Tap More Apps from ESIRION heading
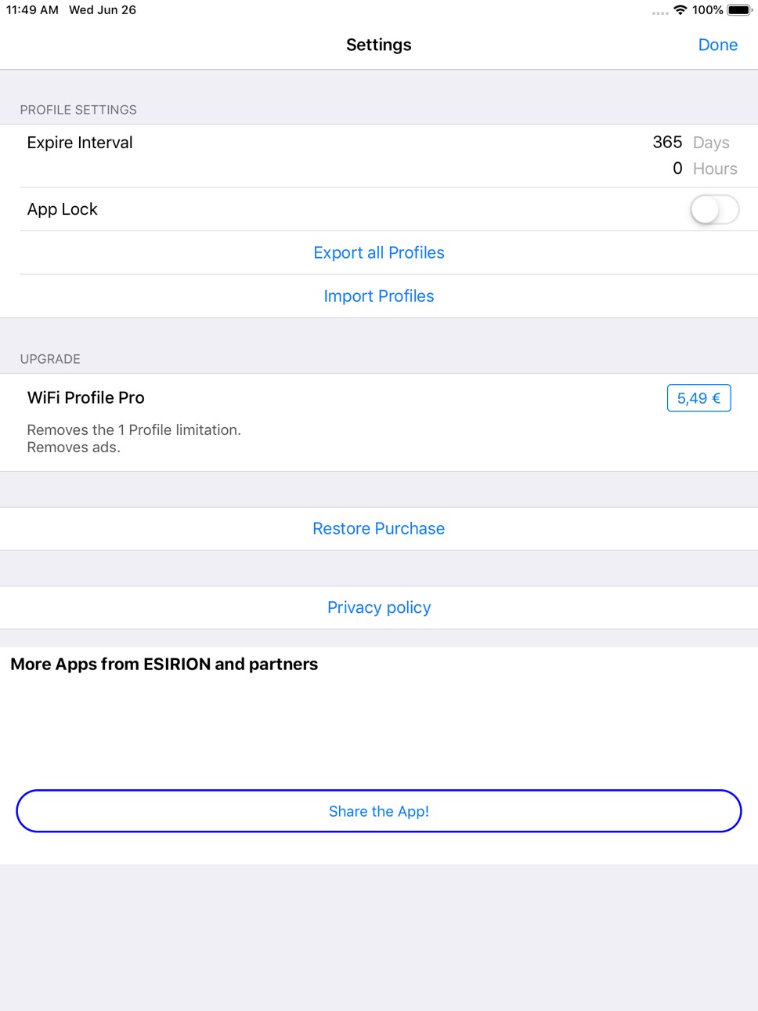758x1011 pixels. 164,664
